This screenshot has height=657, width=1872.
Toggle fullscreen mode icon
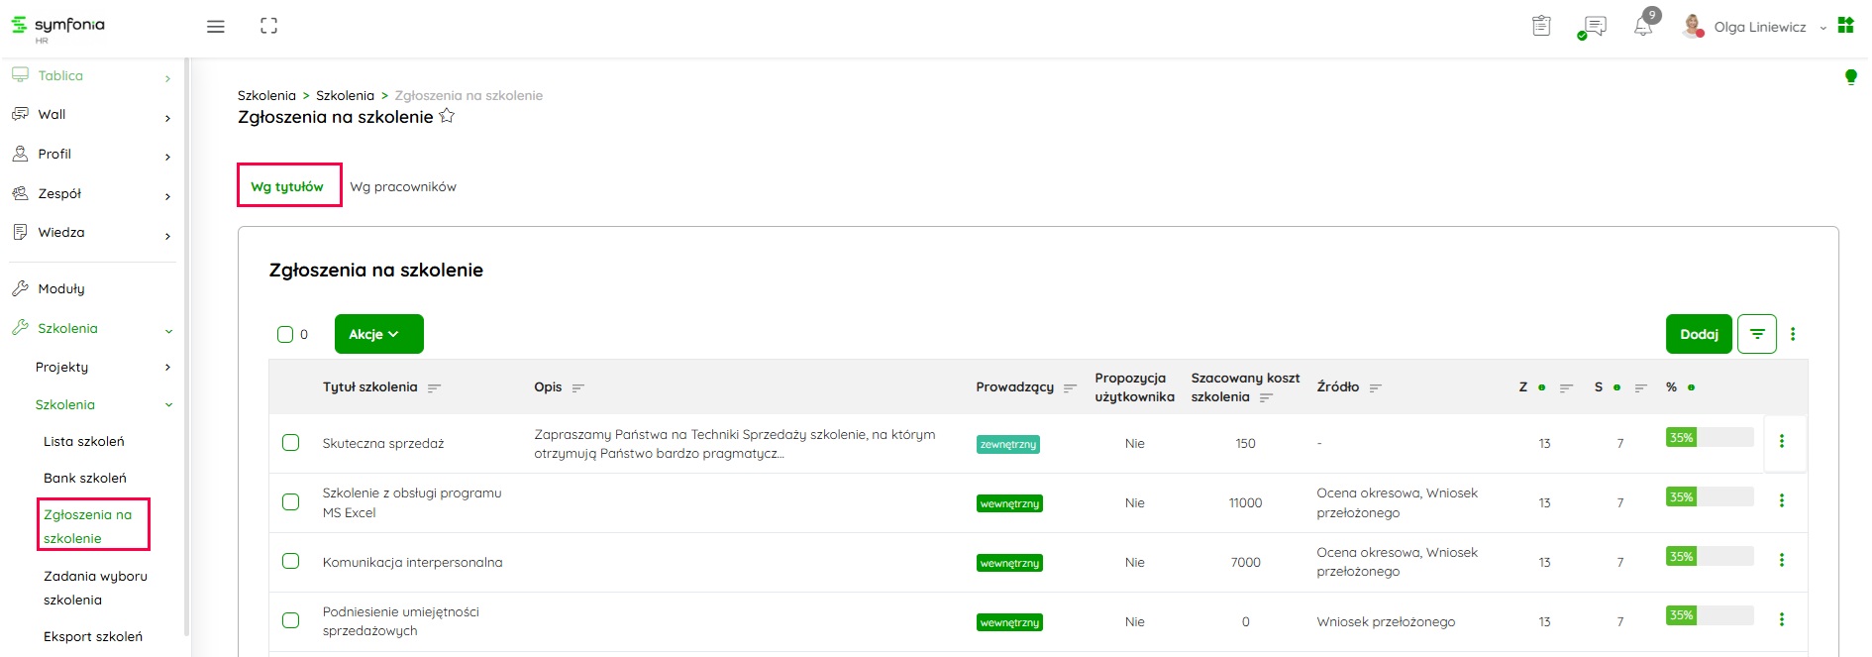(x=268, y=27)
